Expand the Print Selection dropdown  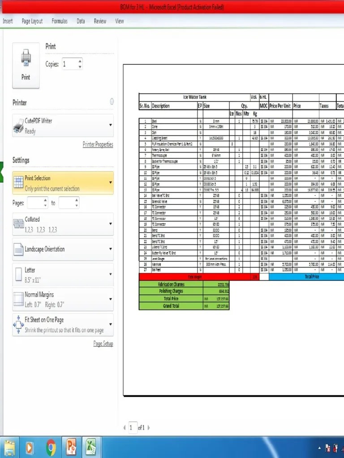(63, 183)
